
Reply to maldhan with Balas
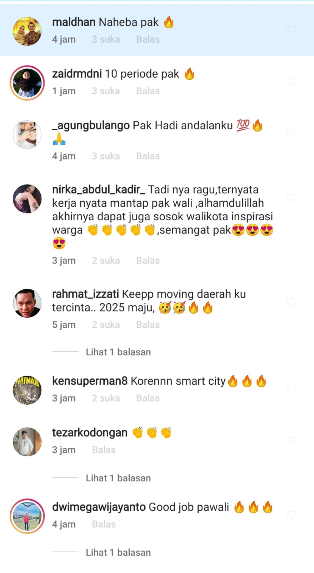(x=148, y=39)
